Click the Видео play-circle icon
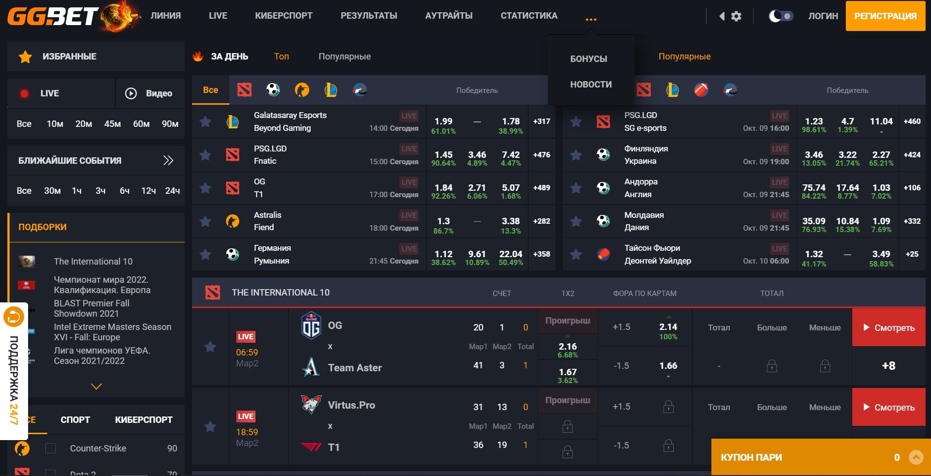Image resolution: width=931 pixels, height=476 pixels. pyautogui.click(x=131, y=93)
